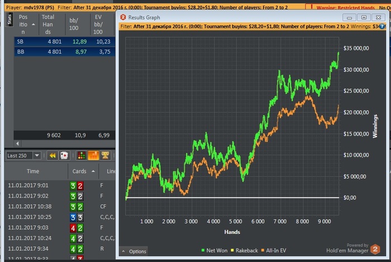This screenshot has height=262, width=391.
Task: Click the CF line value in the 10:38 row
Action: pos(103,206)
